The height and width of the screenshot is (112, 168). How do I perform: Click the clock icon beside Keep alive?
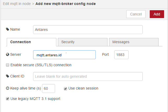(8, 88)
